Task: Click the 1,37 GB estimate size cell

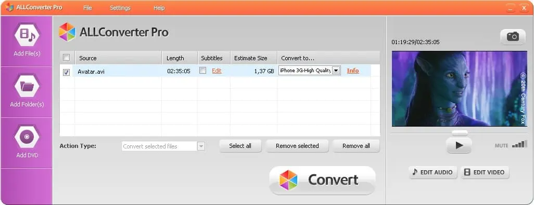Action: 264,71
